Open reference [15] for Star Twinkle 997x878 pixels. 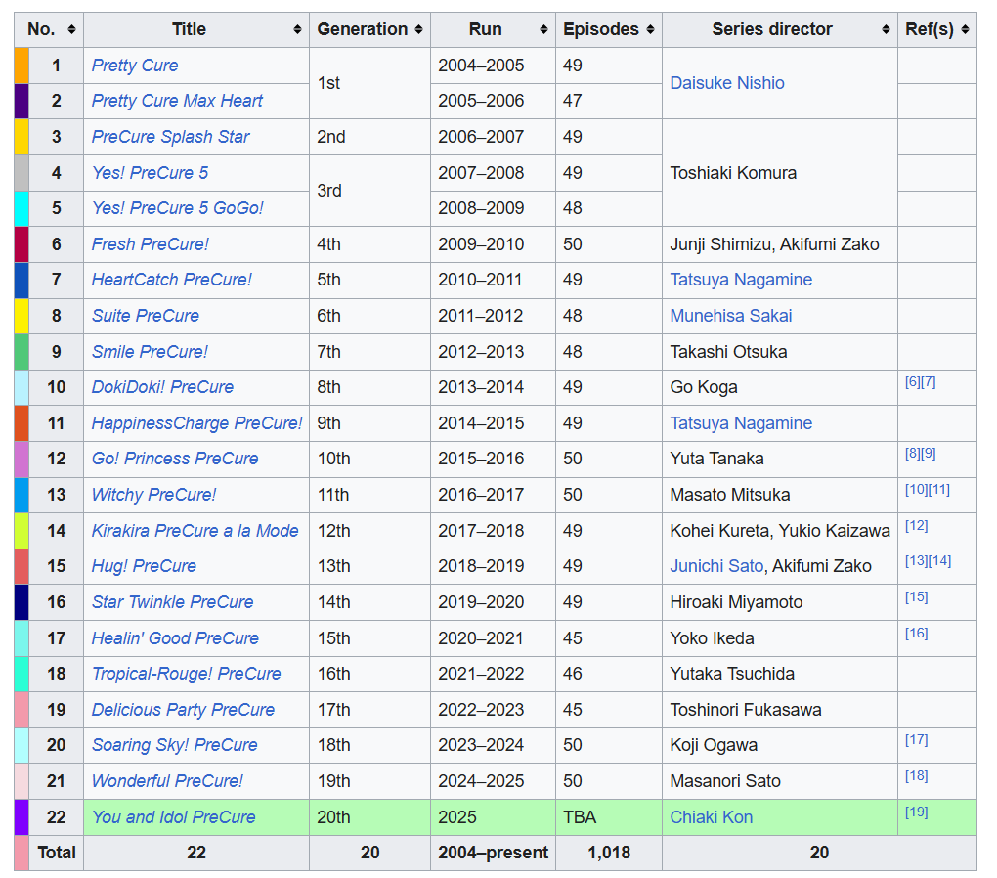click(916, 597)
